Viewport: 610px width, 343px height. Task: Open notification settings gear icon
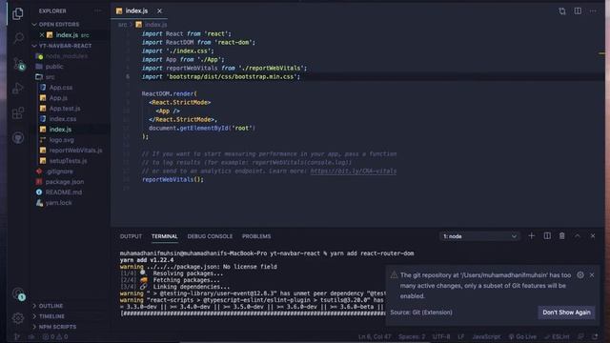coord(580,275)
